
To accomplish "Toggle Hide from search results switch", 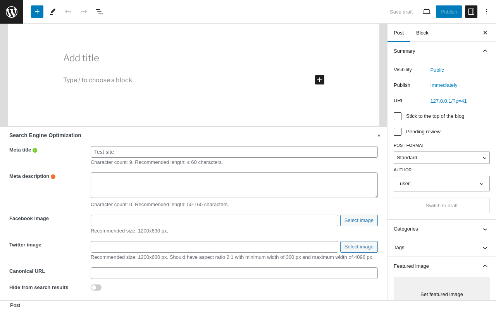I will [x=96, y=288].
